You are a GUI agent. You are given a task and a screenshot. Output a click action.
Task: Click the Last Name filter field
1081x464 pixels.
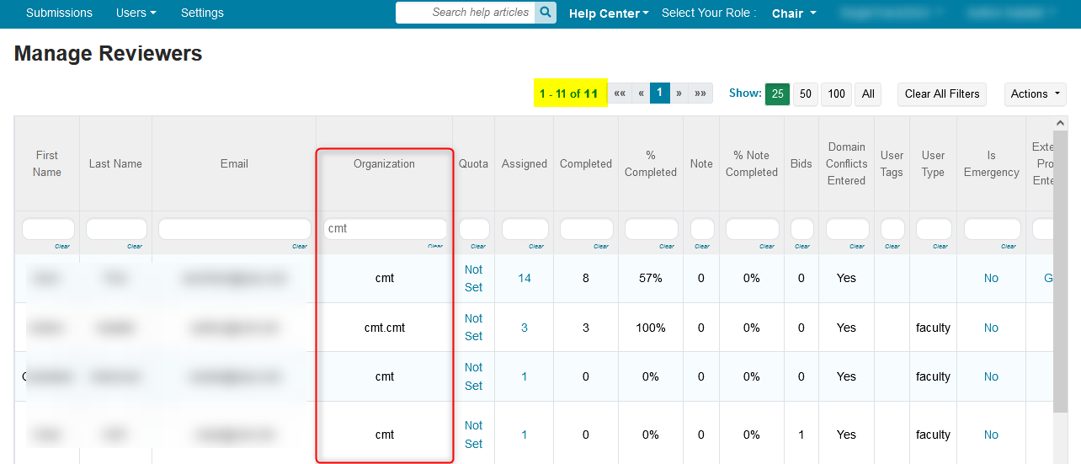[x=116, y=229]
